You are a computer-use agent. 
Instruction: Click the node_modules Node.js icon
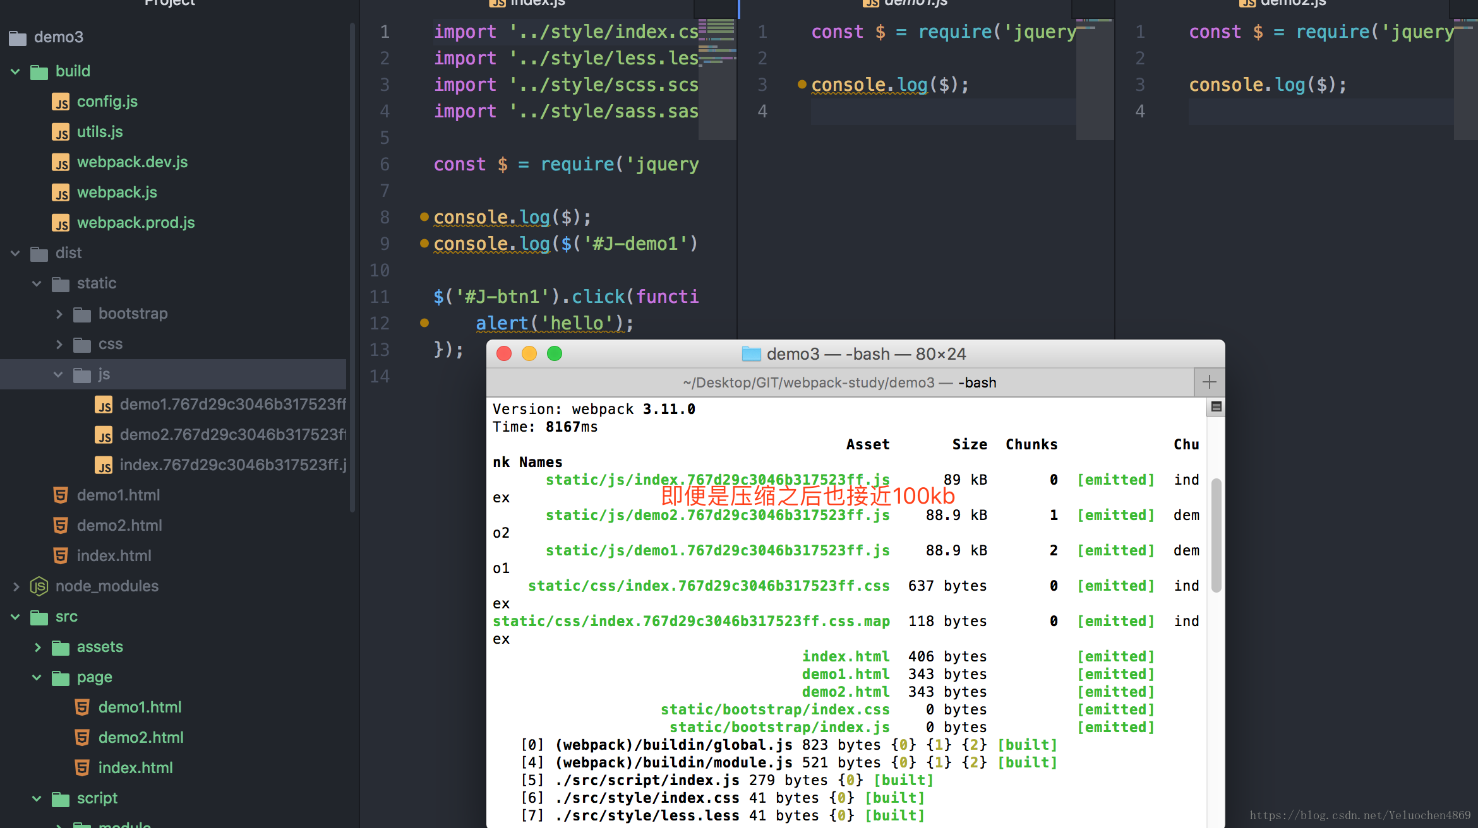click(x=39, y=586)
